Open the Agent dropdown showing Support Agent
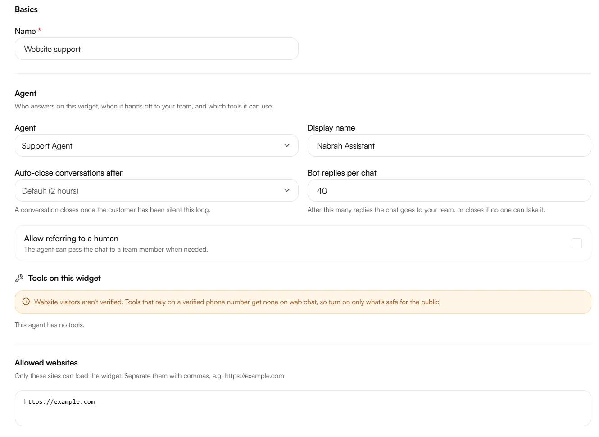The height and width of the screenshot is (437, 599). [x=156, y=146]
